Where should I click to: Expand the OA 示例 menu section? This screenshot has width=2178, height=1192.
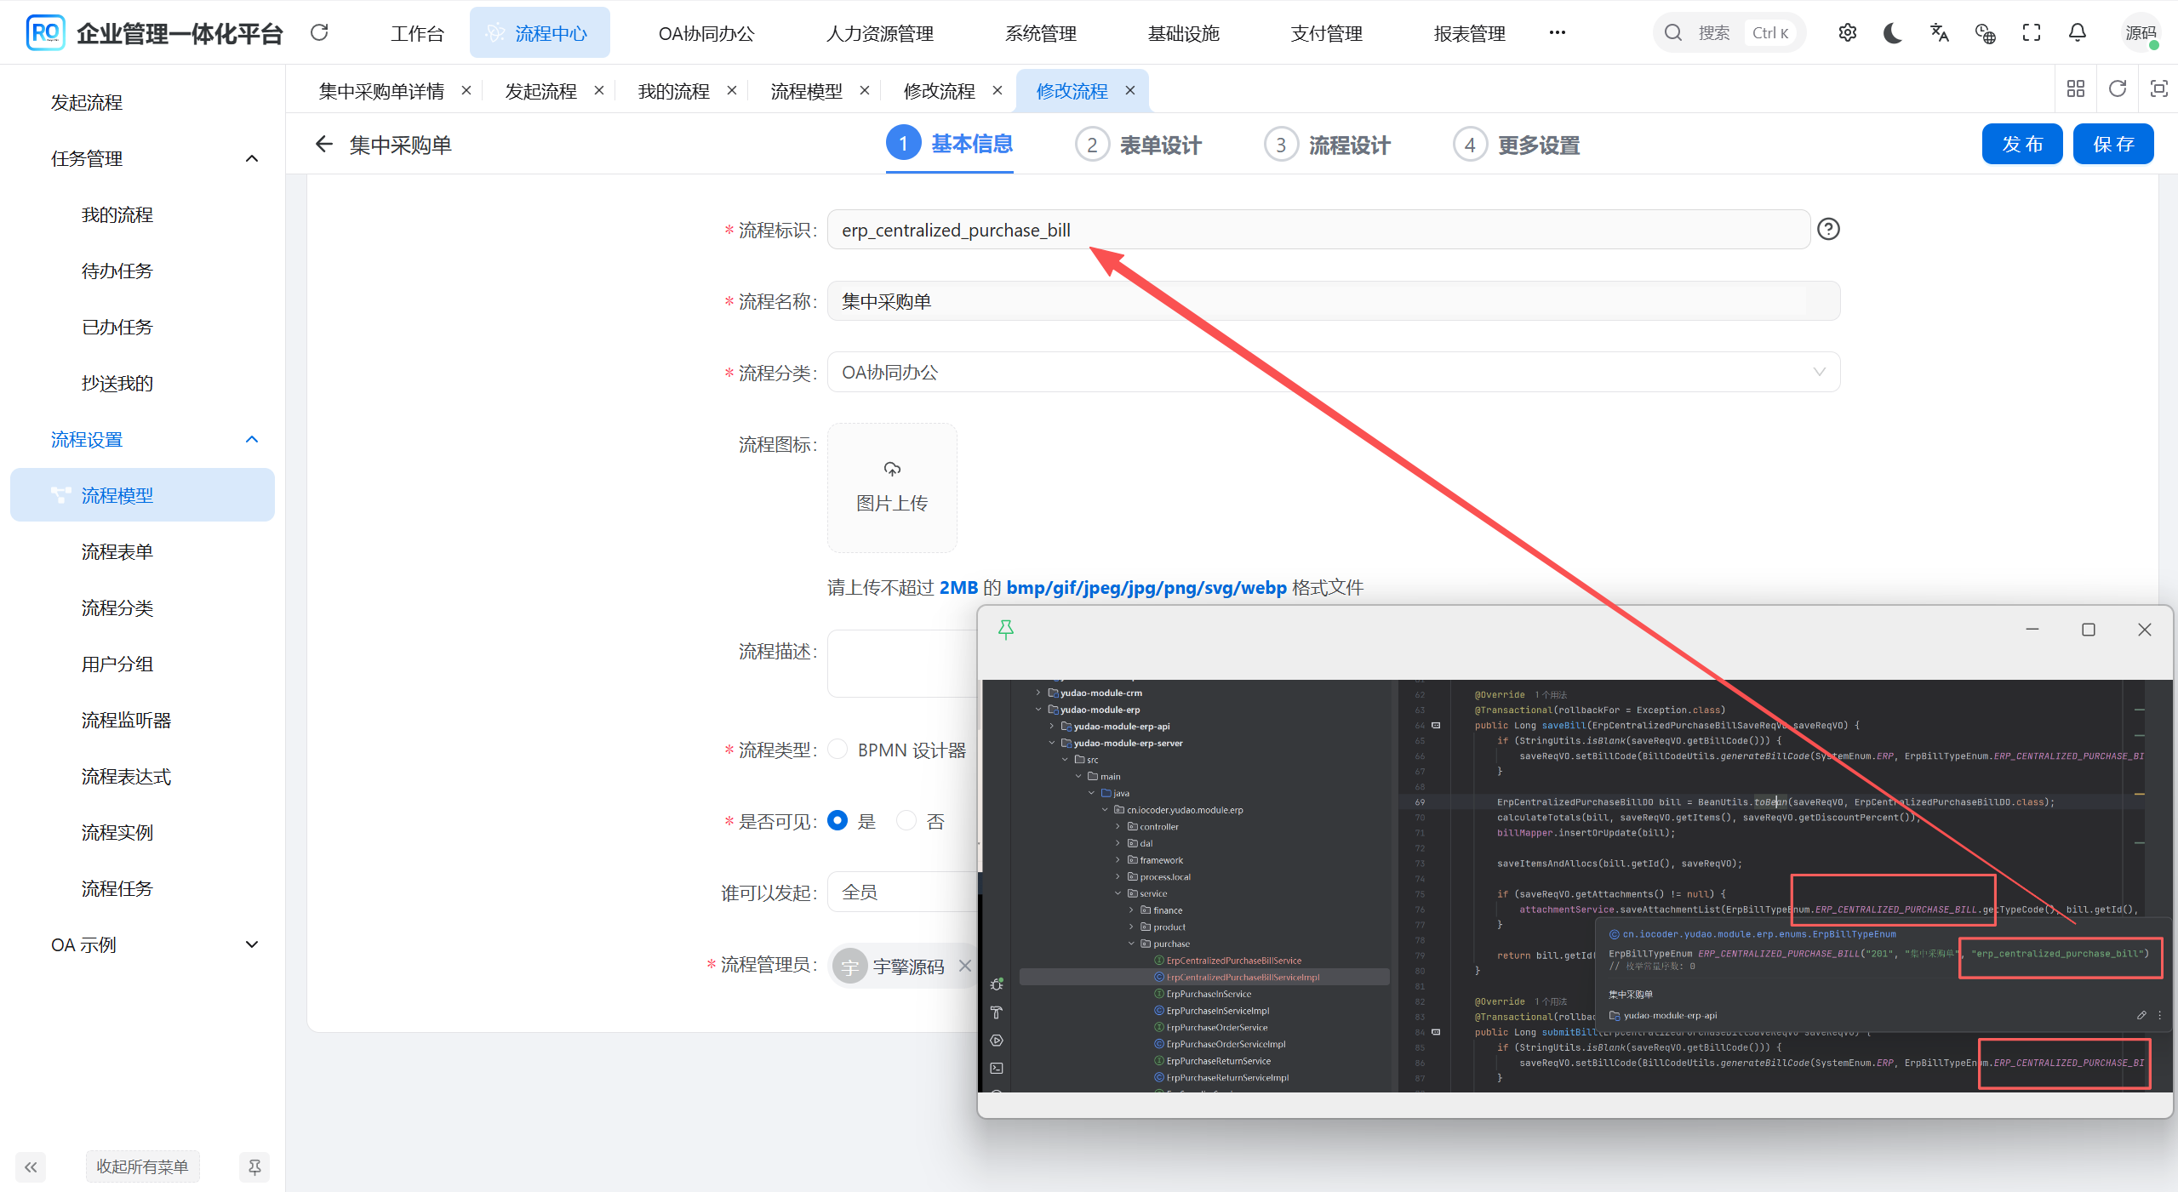point(251,944)
